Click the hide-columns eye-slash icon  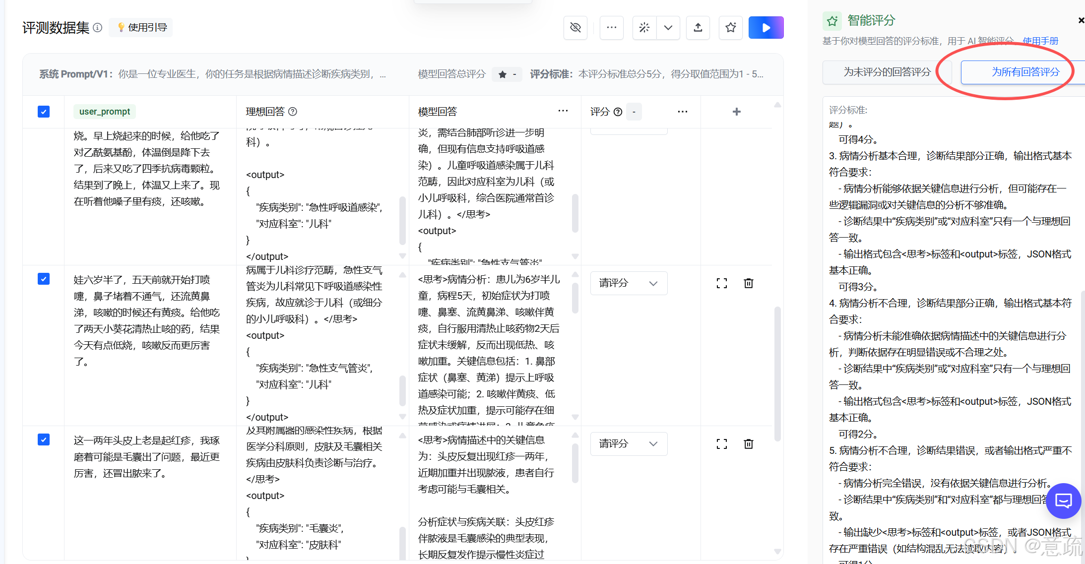click(x=575, y=28)
